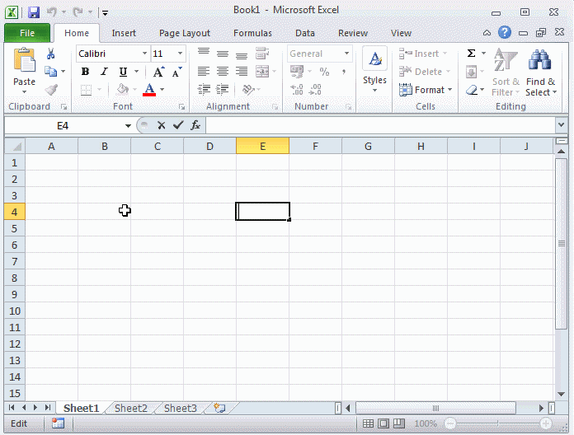Open the Page Layout ribbon tab
The image size is (574, 435).
pyautogui.click(x=185, y=33)
